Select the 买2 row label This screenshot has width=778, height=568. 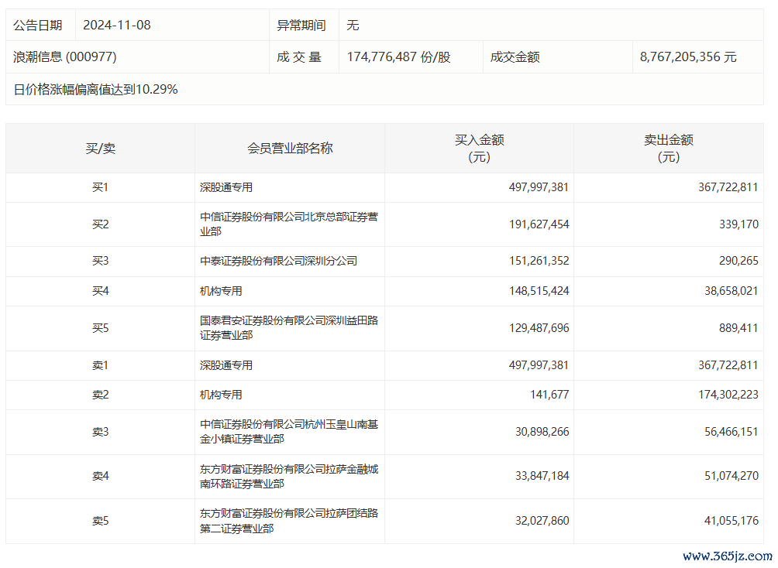tap(100, 224)
